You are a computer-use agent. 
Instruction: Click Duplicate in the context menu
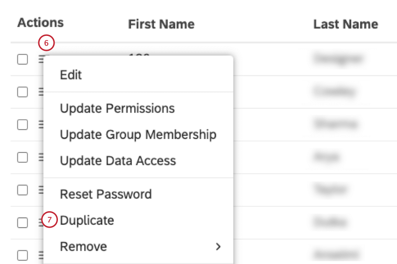(87, 220)
